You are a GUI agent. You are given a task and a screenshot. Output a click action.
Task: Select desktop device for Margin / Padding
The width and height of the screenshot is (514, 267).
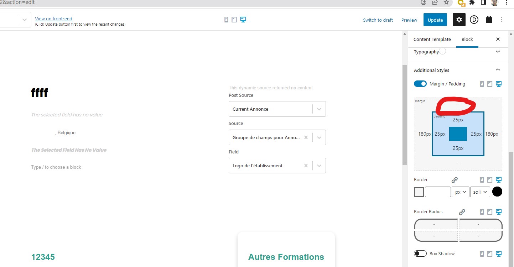pyautogui.click(x=499, y=84)
